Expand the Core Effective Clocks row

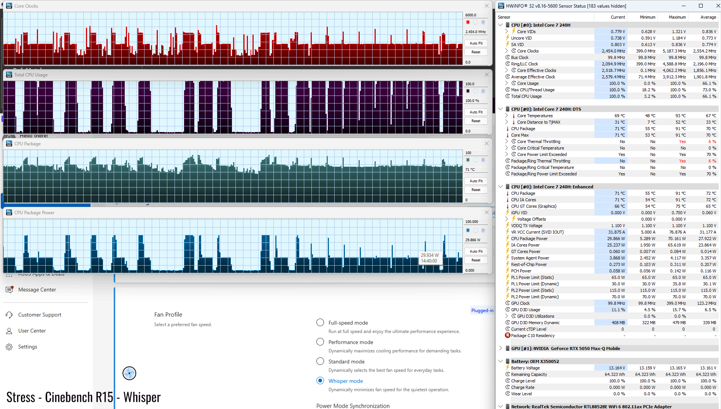(507, 70)
